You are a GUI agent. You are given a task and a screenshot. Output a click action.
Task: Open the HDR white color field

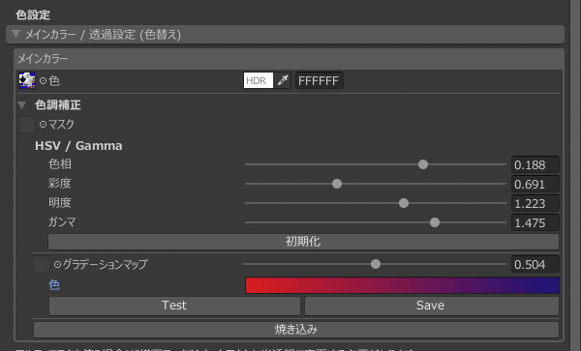pyautogui.click(x=259, y=80)
